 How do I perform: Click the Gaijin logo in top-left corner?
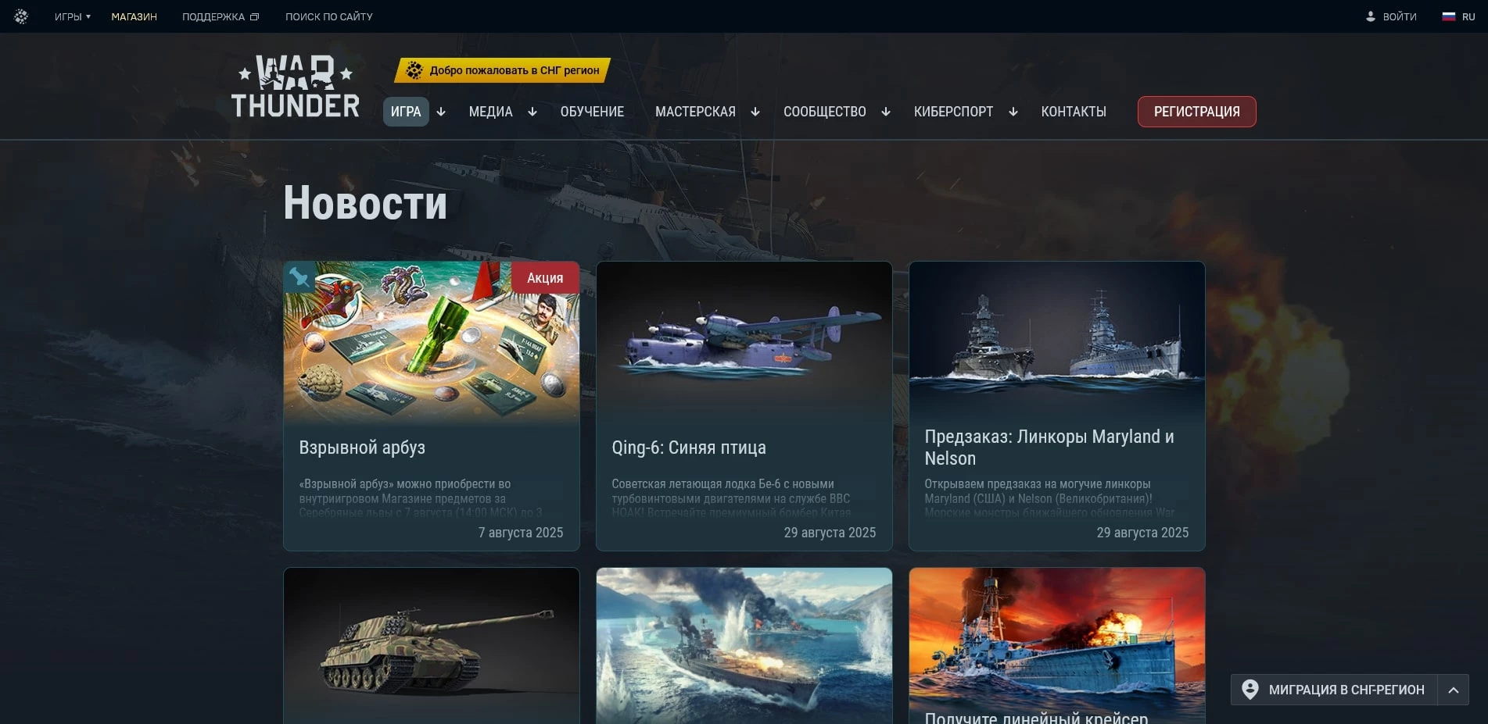click(x=20, y=16)
